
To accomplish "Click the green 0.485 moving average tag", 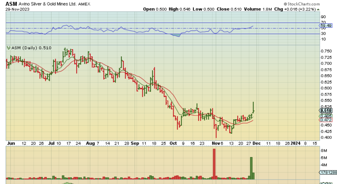I will pos(325,116).
